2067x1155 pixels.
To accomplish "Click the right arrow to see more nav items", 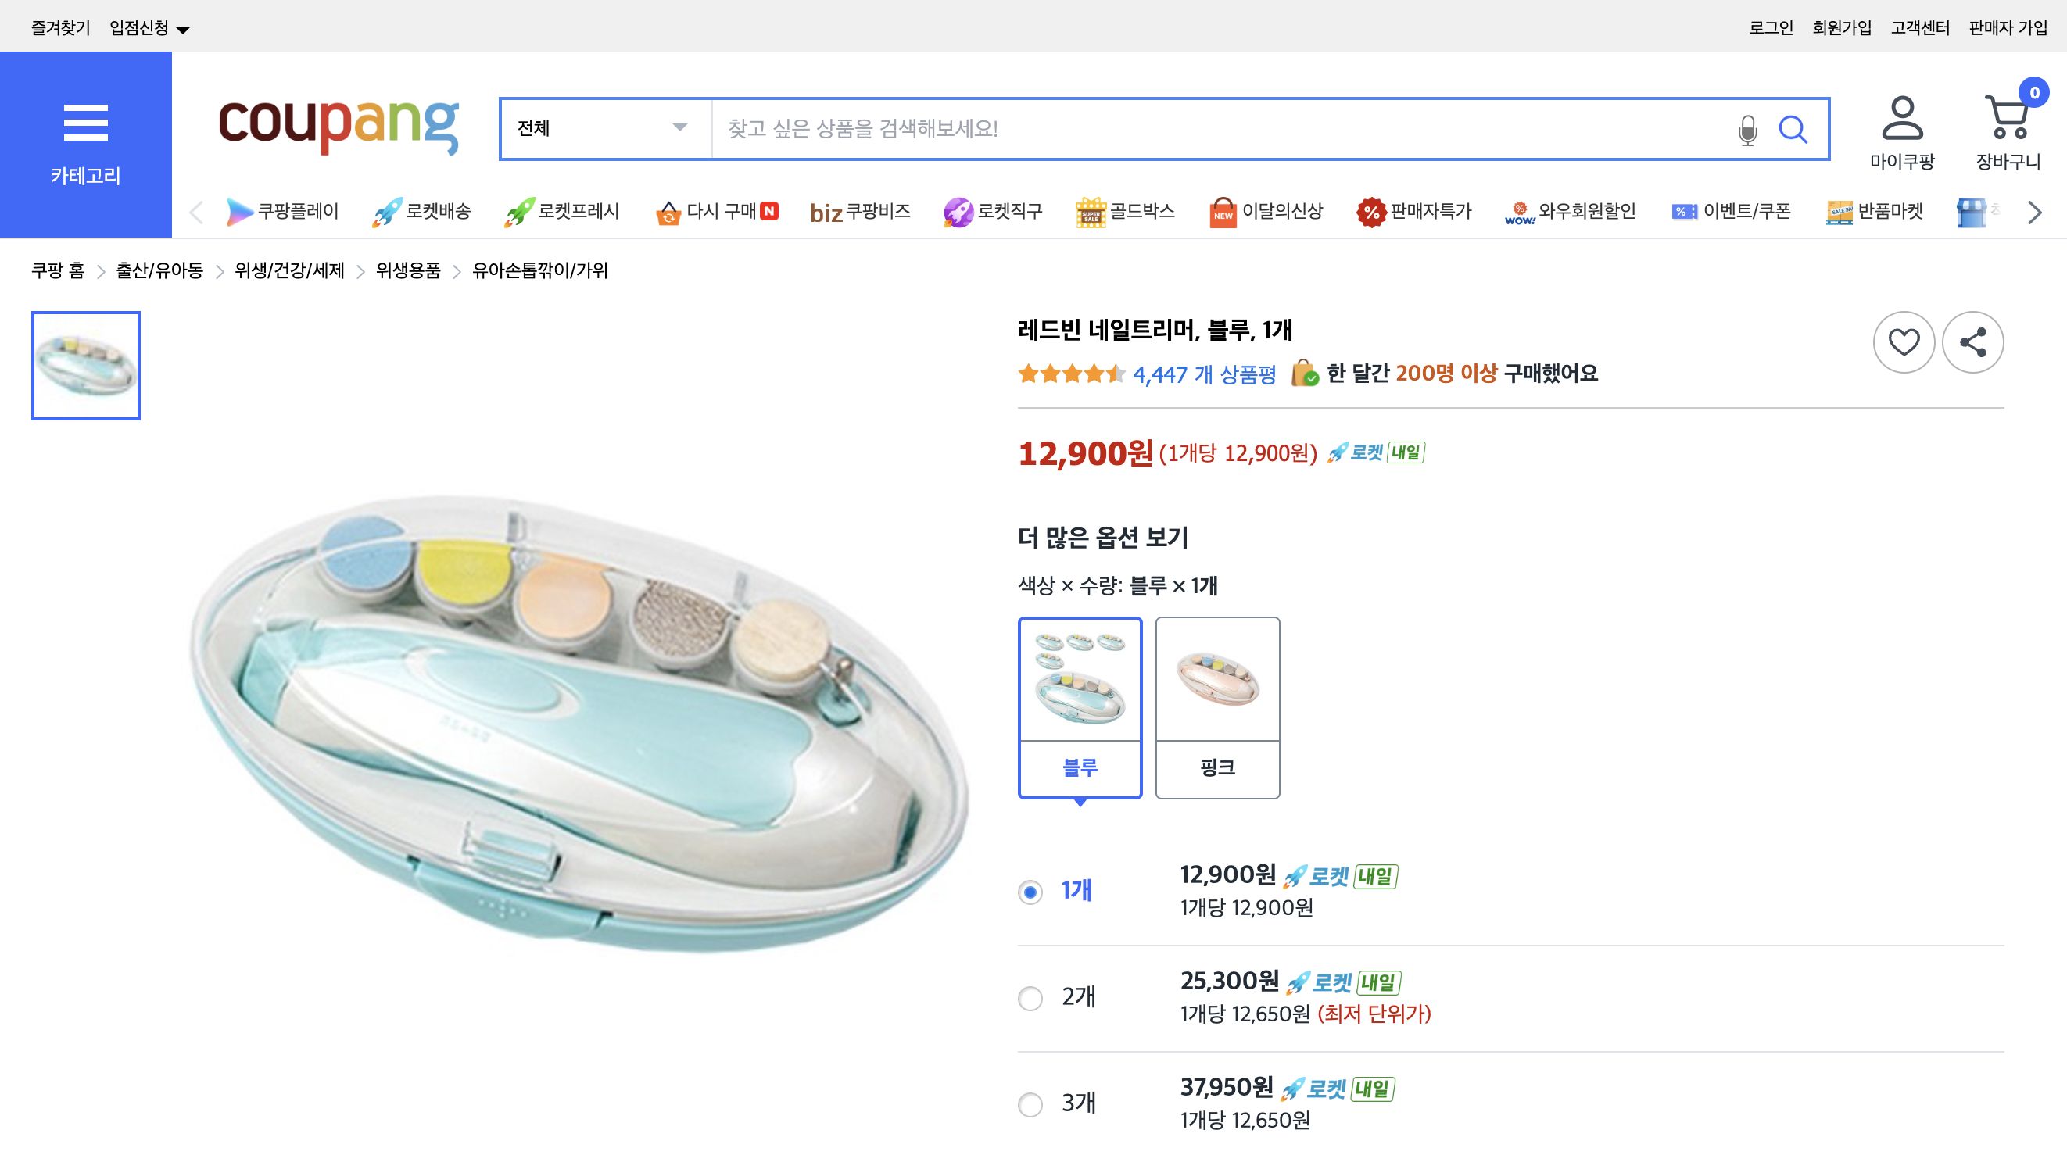I will (x=2033, y=212).
